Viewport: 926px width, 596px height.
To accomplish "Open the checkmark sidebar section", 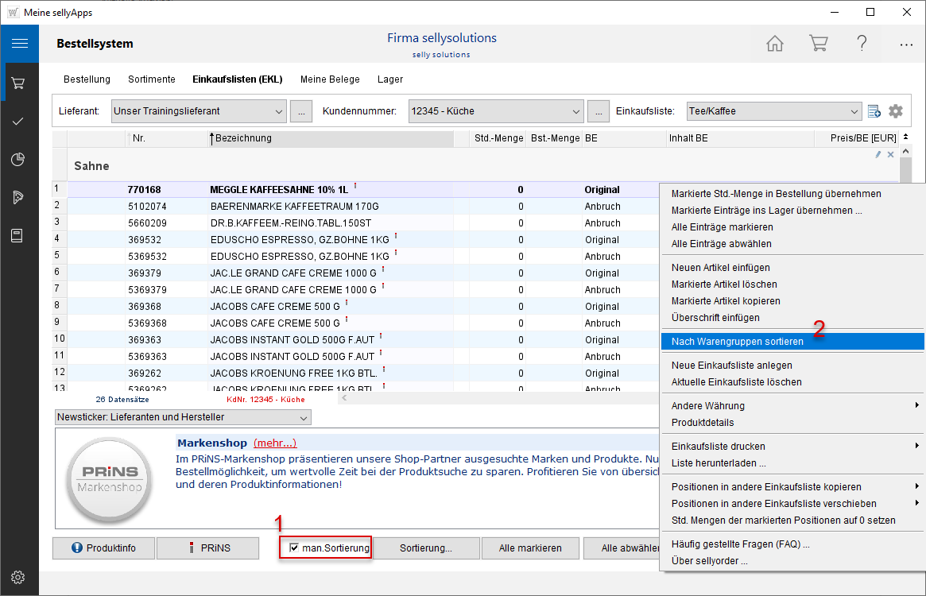I will coord(18,122).
